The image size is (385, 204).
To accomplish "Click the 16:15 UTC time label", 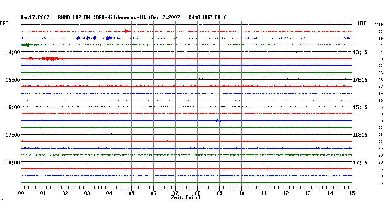I will click(360, 135).
